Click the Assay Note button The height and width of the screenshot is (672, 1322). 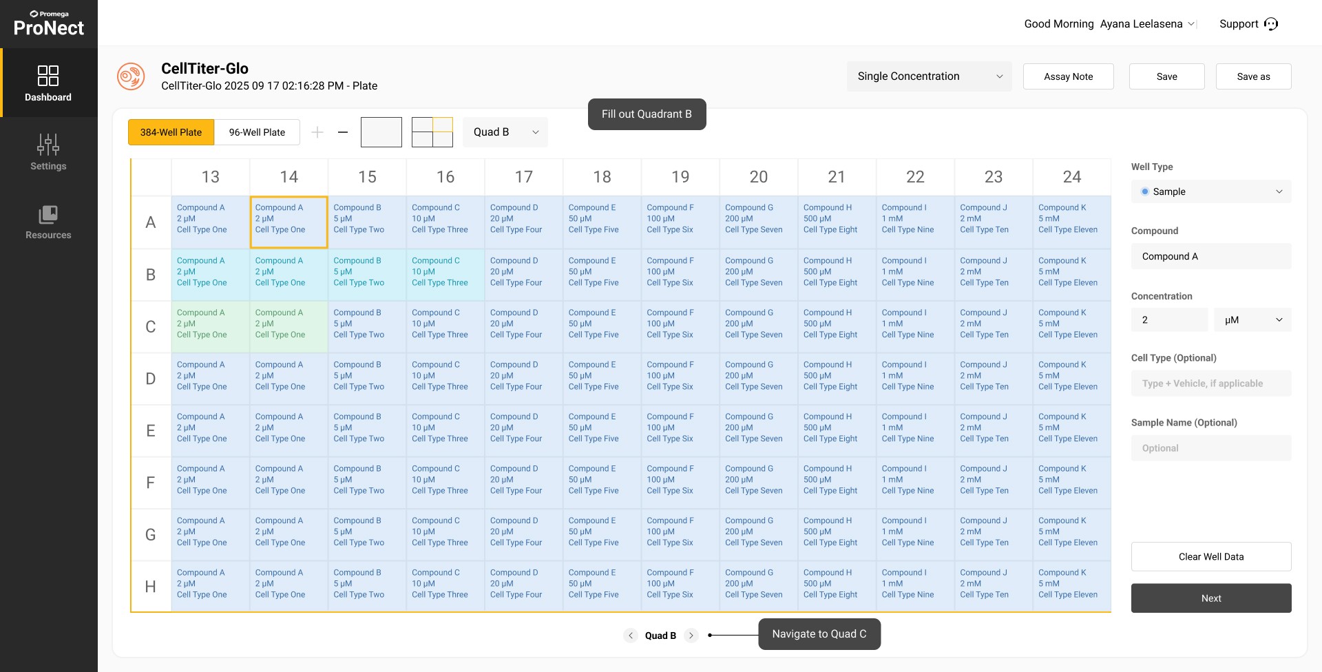point(1069,76)
